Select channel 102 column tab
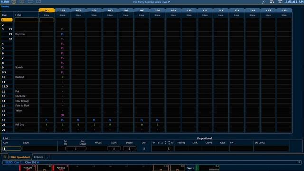304x171 pixels. click(x=62, y=10)
